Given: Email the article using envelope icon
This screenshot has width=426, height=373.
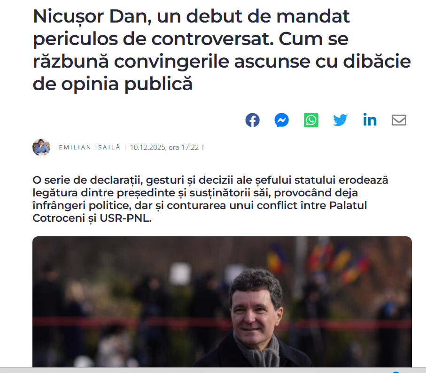Looking at the screenshot, I should point(399,120).
